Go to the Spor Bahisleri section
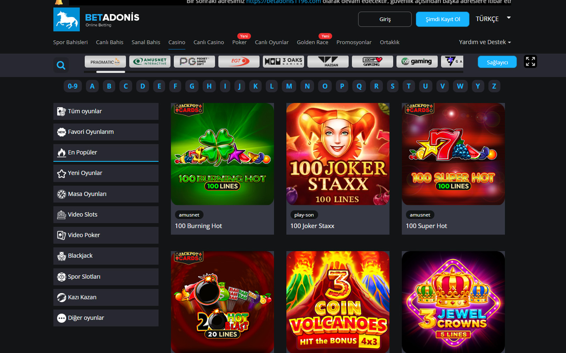The width and height of the screenshot is (566, 353). 70,42
